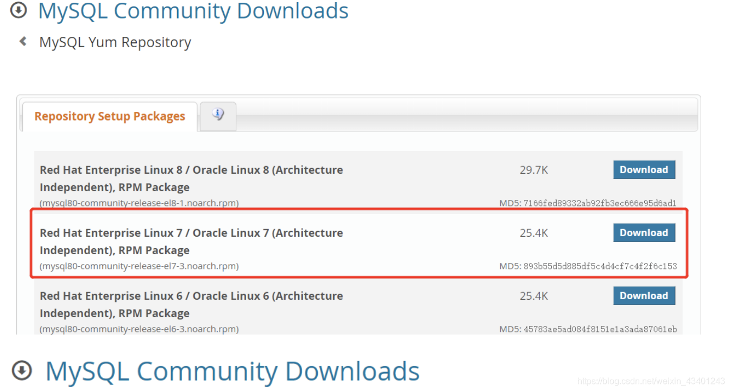
Task: Download the Red Hat Enterprise Linux 8 package
Action: click(644, 169)
